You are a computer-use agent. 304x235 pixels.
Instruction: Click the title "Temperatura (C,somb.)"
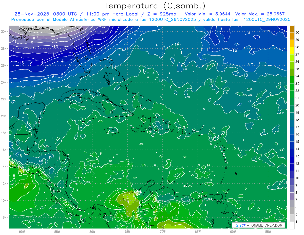coord(155,6)
